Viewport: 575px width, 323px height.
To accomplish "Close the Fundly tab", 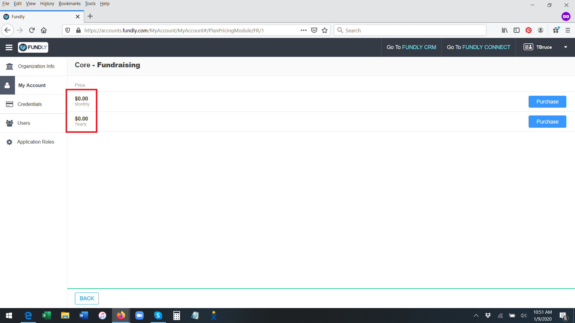I will (78, 16).
